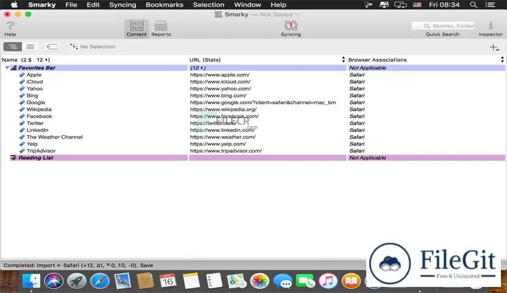Switch to the Content view
Viewport: 507px width, 293px height.
pos(136,28)
